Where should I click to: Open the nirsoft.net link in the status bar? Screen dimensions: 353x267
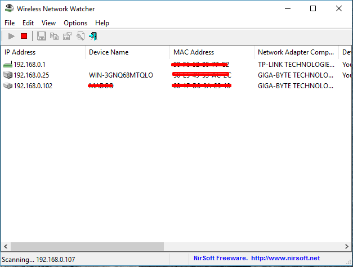[x=285, y=259]
